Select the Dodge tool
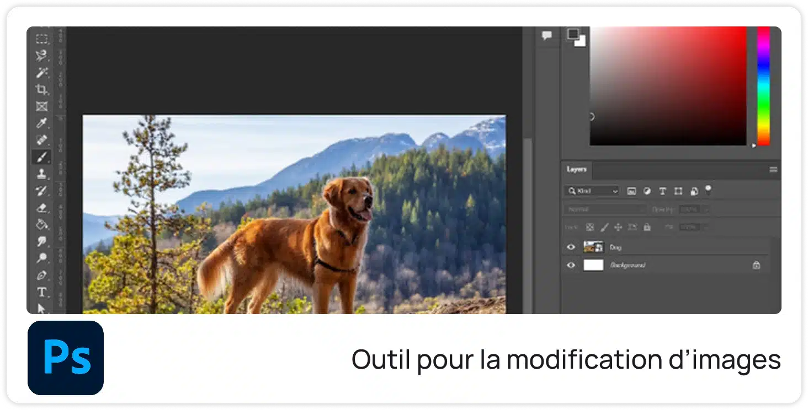 pyautogui.click(x=42, y=258)
